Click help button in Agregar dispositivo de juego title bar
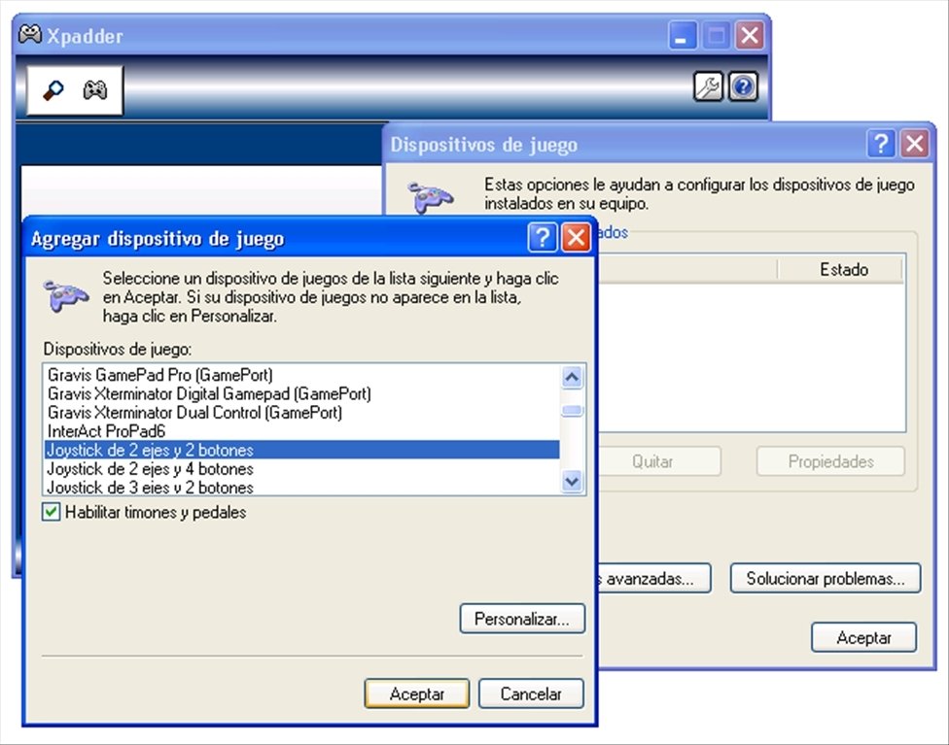949x745 pixels. point(542,238)
